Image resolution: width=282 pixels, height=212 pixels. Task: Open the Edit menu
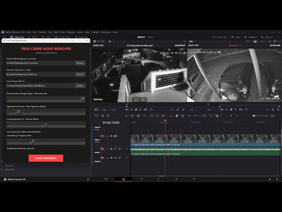(29, 32)
